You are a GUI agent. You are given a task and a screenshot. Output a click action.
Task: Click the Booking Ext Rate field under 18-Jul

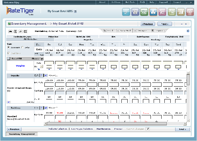click(60, 117)
